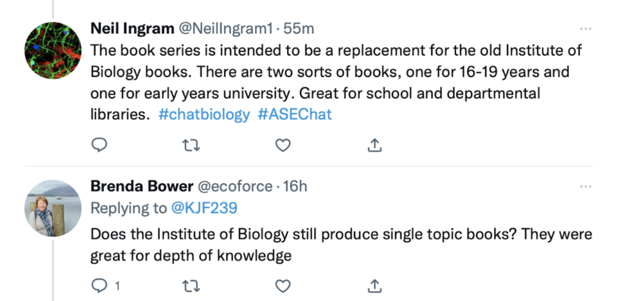Reply to Neil Ingram's tweet

pyautogui.click(x=99, y=145)
